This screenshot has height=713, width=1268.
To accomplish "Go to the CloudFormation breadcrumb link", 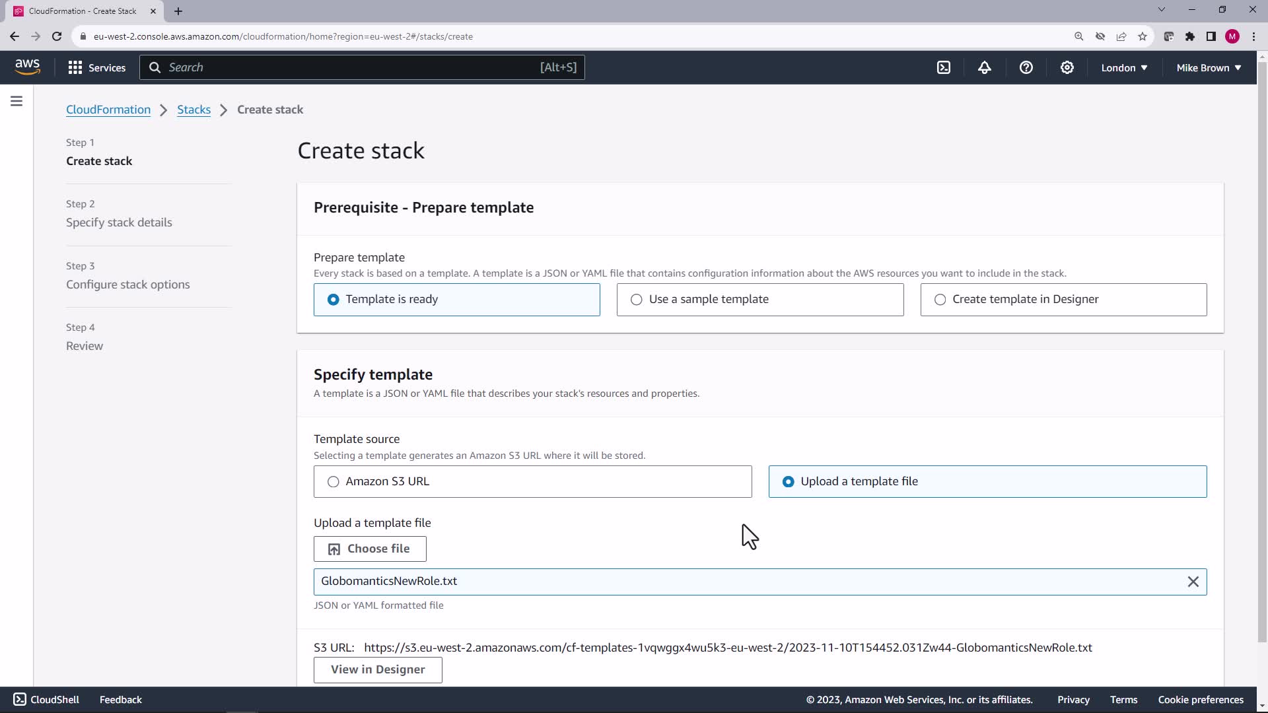I will click(108, 110).
